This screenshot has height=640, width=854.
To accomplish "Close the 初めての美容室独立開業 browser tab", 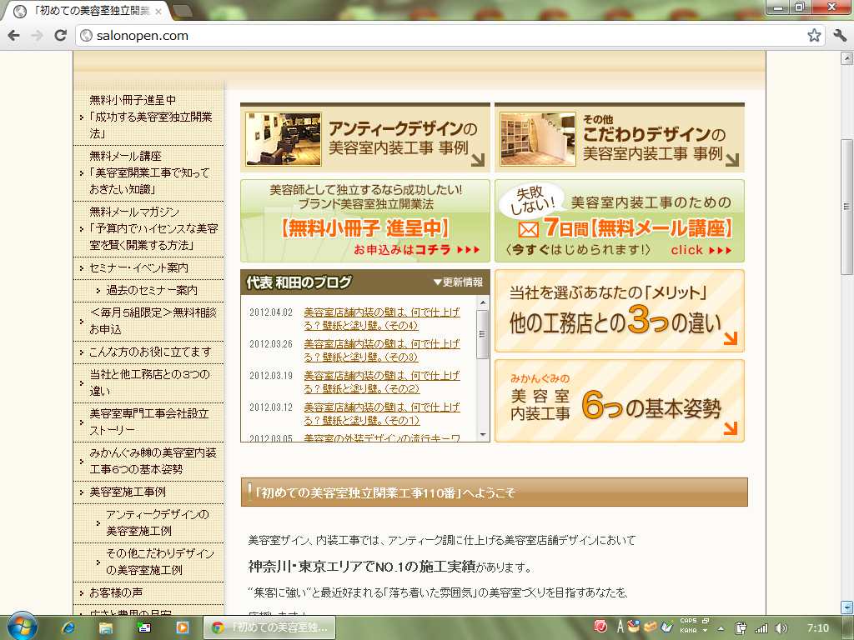I will coord(158,11).
